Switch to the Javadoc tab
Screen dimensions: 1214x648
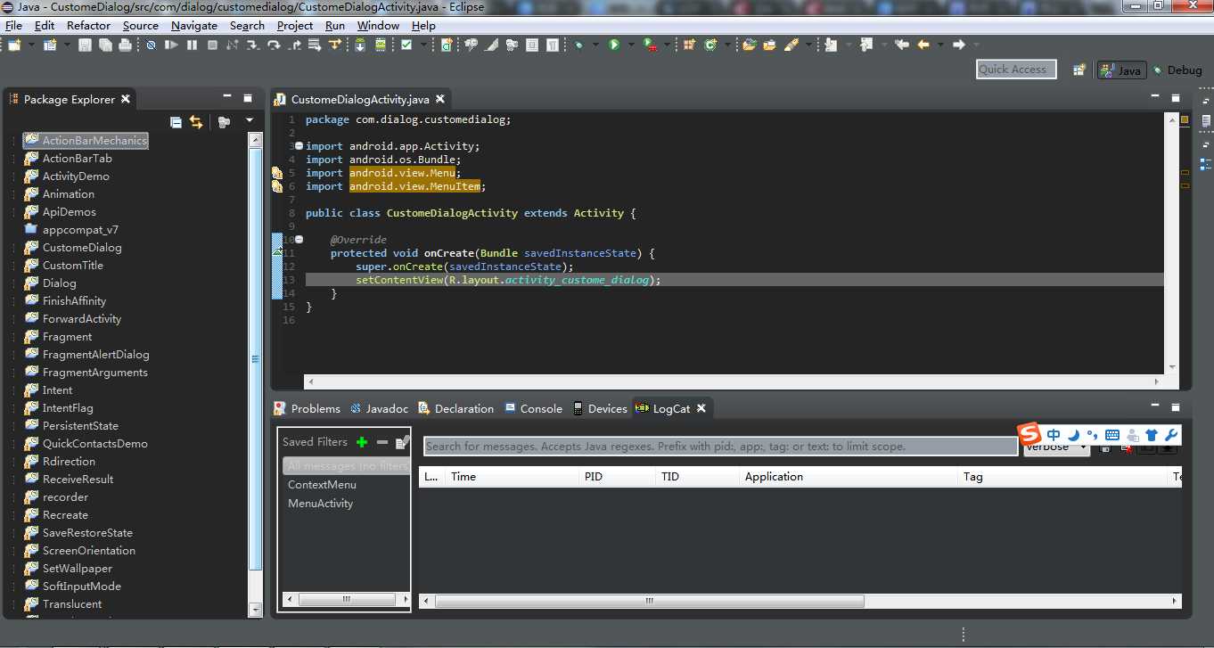379,408
